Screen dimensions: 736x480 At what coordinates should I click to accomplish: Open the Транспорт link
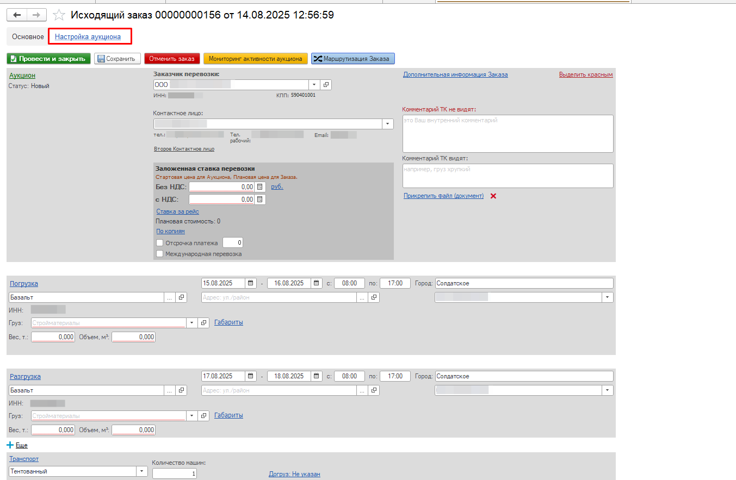click(24, 459)
